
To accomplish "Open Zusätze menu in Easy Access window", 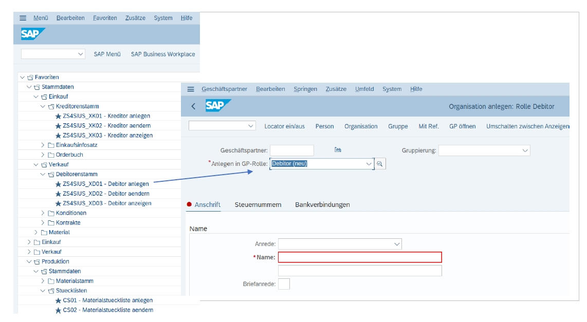I will point(135,18).
